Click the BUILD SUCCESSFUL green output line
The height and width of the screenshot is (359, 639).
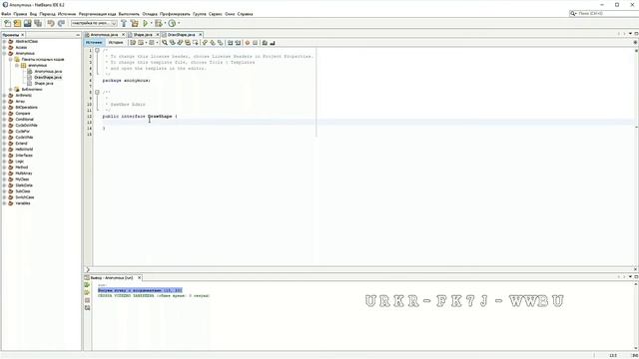tap(154, 296)
